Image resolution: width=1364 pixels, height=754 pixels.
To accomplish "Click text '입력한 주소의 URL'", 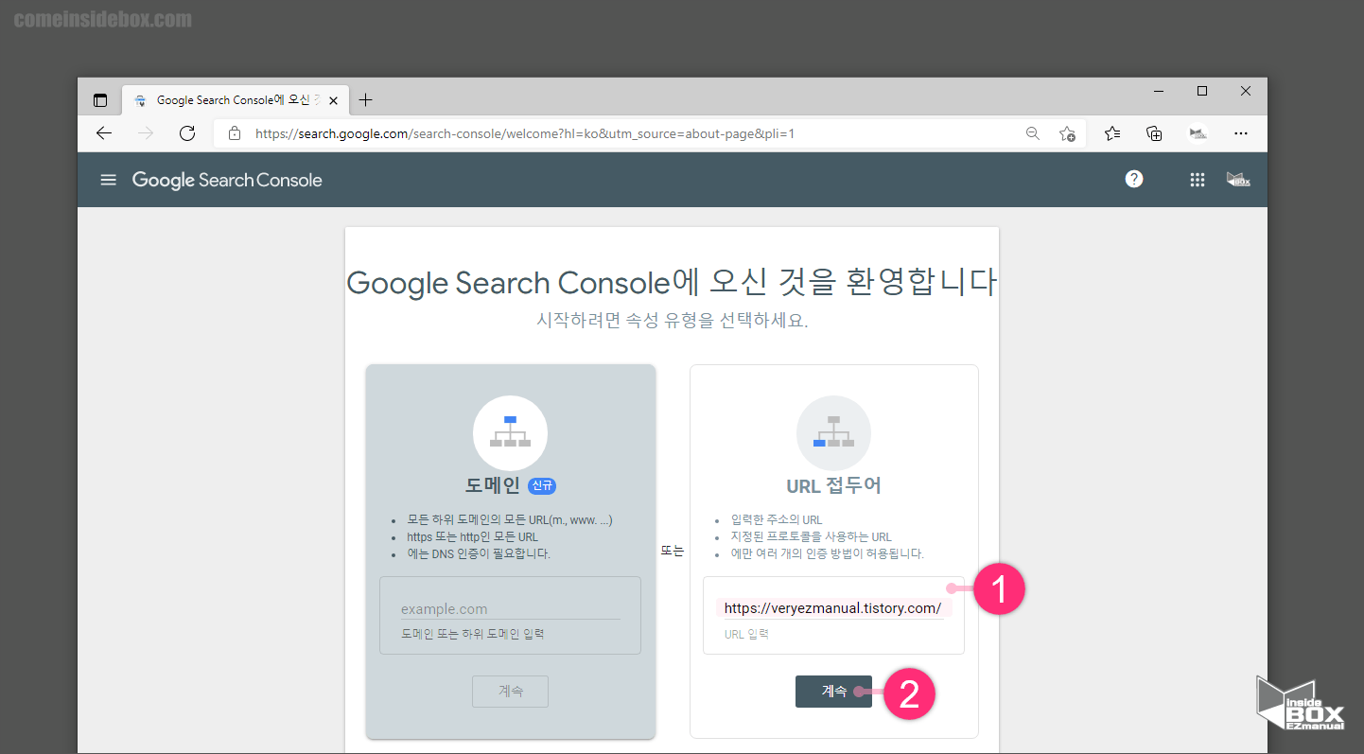I will point(777,519).
